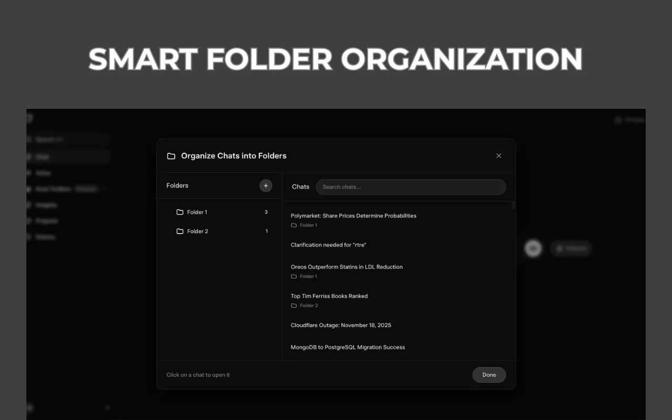Focus the Search chats input field
This screenshot has height=420, width=672.
click(x=411, y=187)
